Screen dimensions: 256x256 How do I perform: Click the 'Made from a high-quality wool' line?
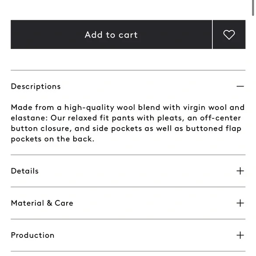(x=128, y=107)
